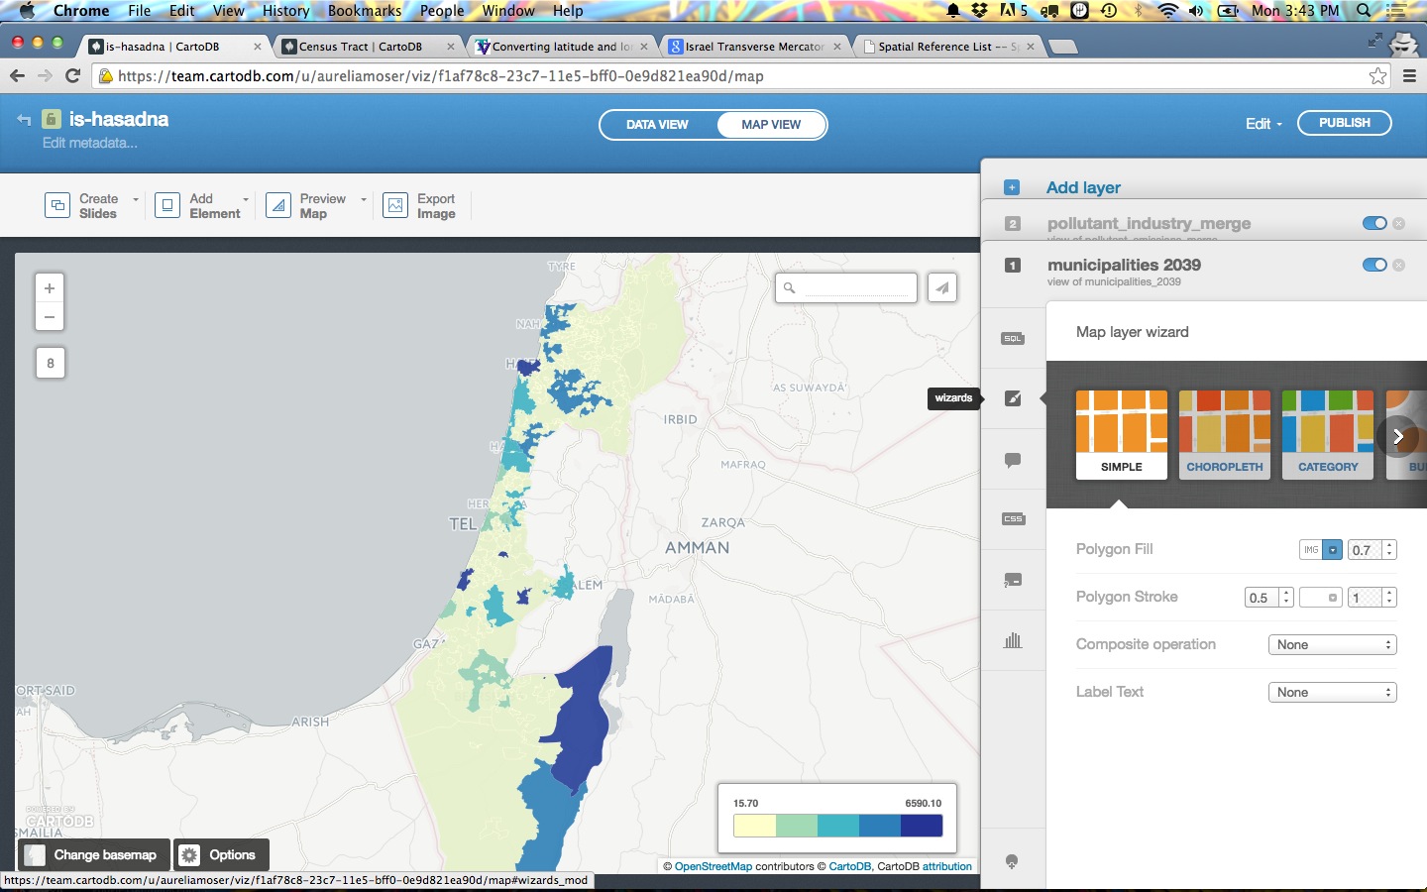The width and height of the screenshot is (1427, 892).
Task: Click the Dropbox menu bar icon
Action: pyautogui.click(x=979, y=11)
